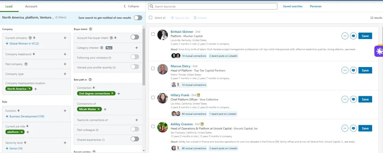
Task: Switch to the Account tab
Action: coord(31,7)
